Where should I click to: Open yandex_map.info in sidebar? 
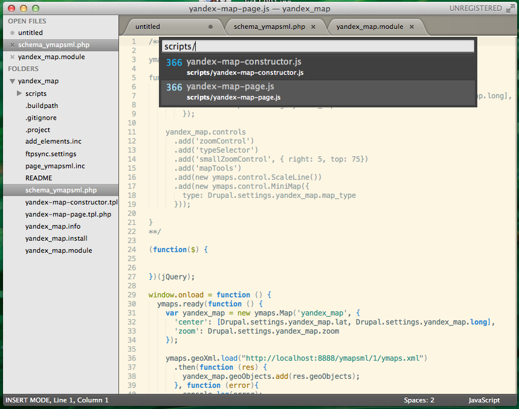click(53, 226)
